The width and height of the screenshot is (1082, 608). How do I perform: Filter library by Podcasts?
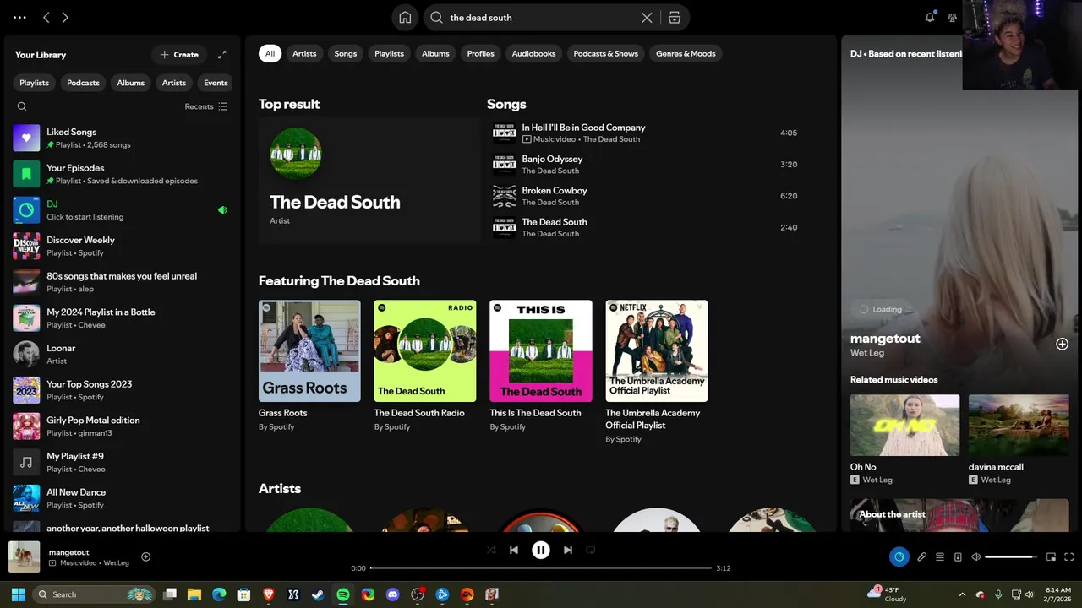click(83, 83)
